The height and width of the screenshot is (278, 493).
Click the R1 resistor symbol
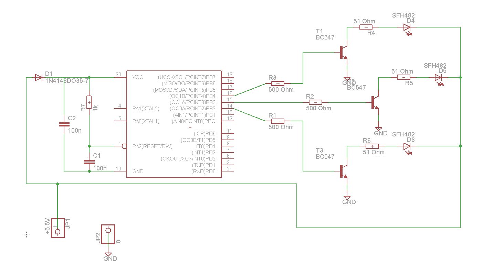pyautogui.click(x=278, y=121)
